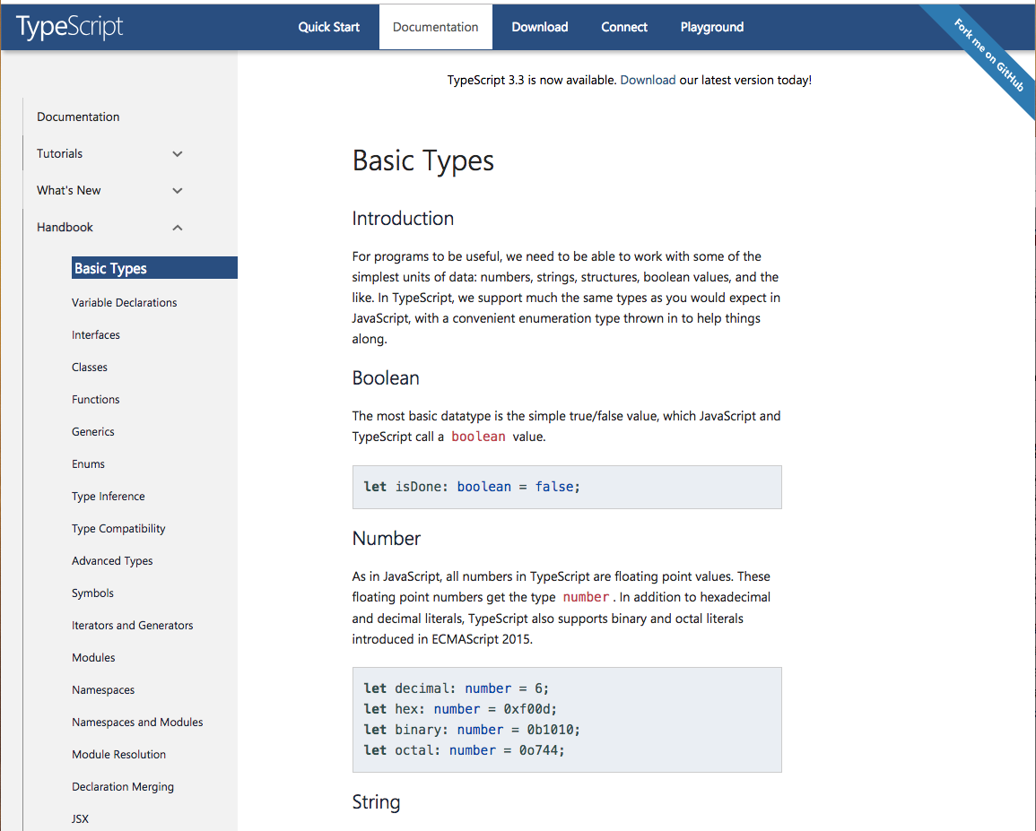Select Iterators and Generators in the sidebar

[132, 625]
